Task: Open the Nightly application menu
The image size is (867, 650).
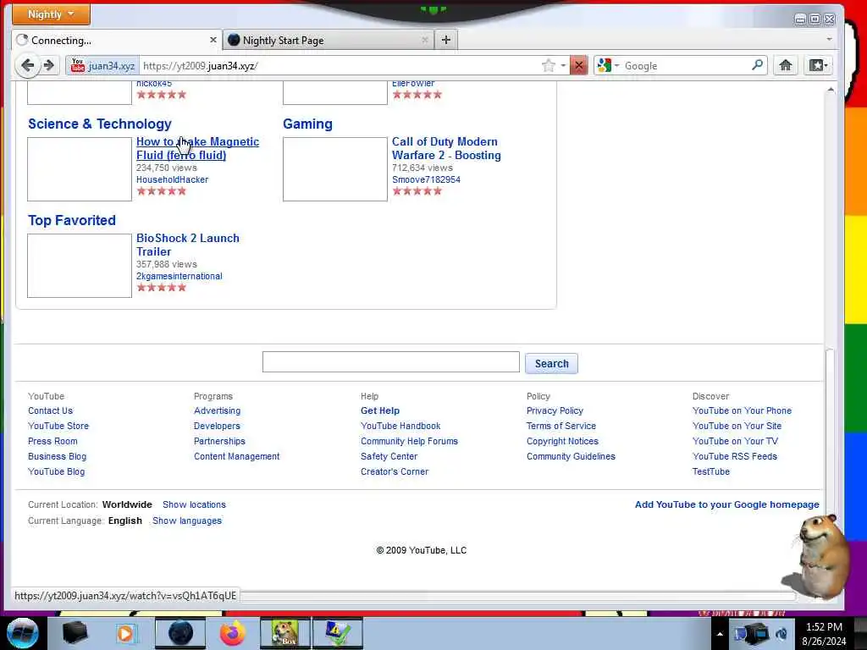Action: pos(51,14)
